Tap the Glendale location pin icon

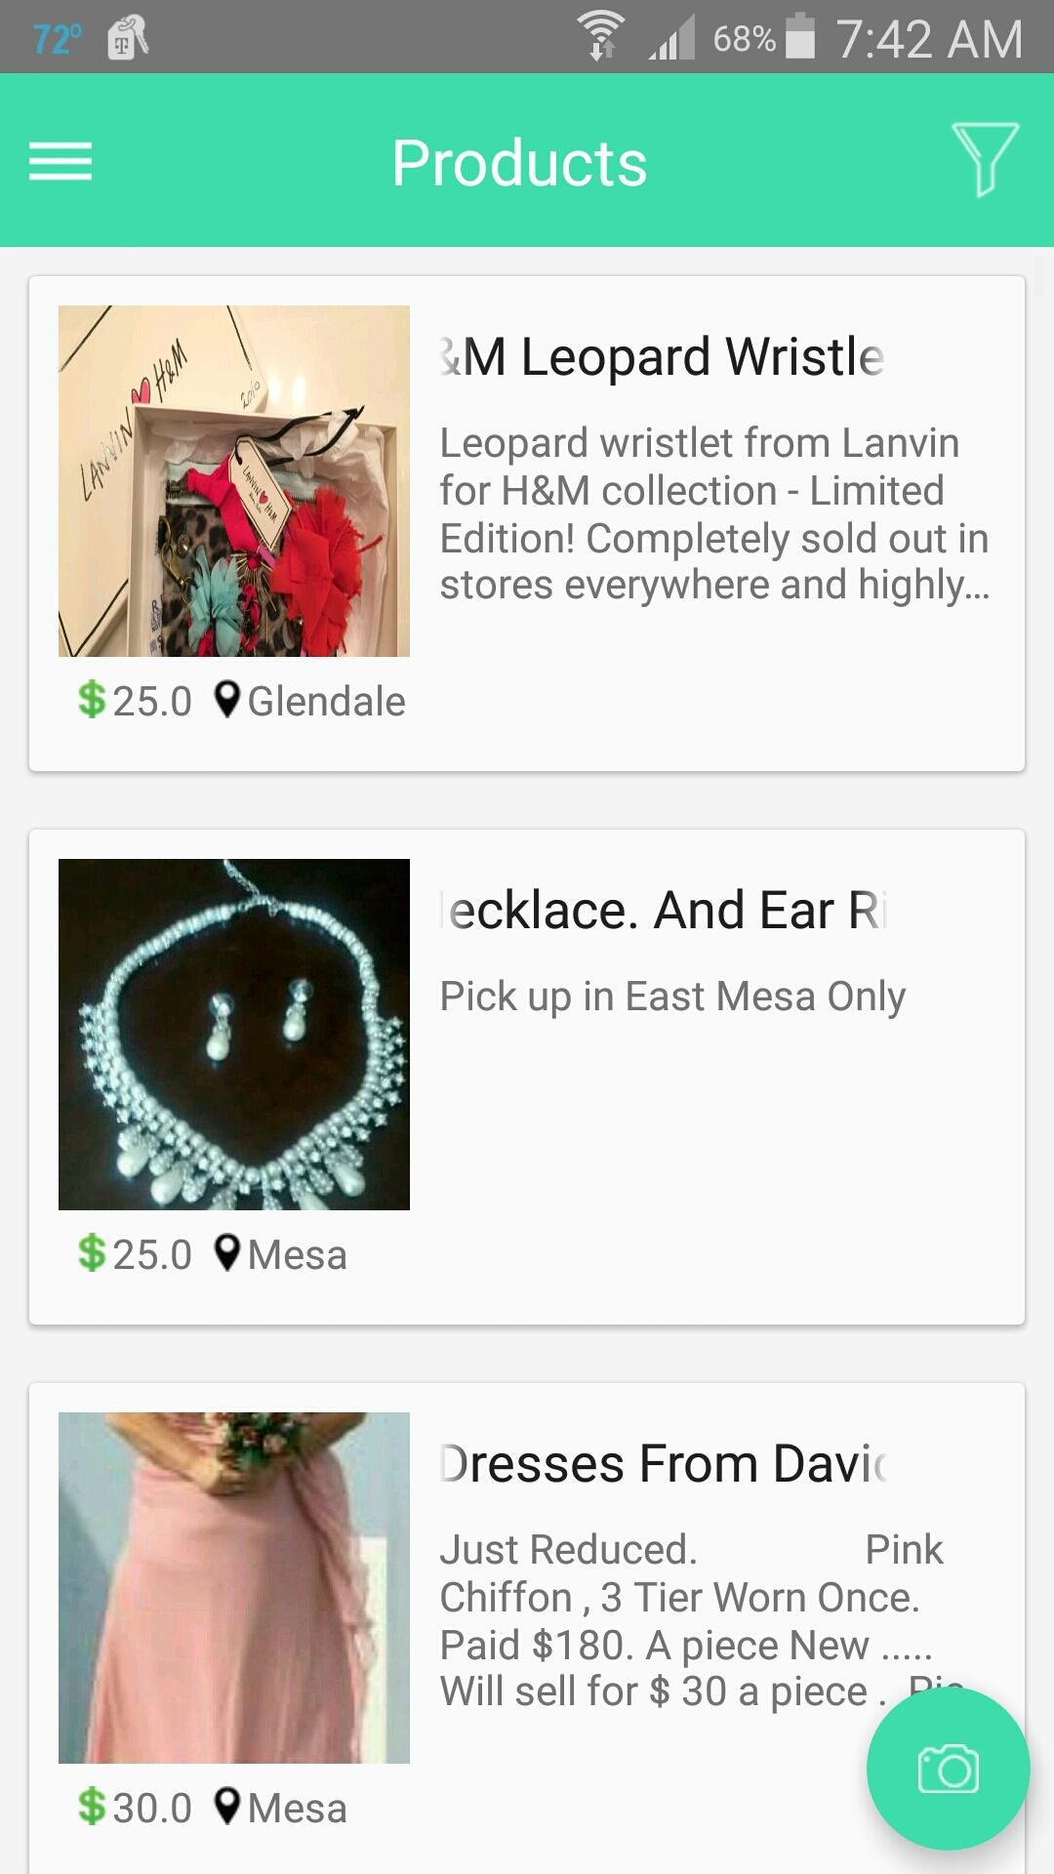(x=227, y=700)
